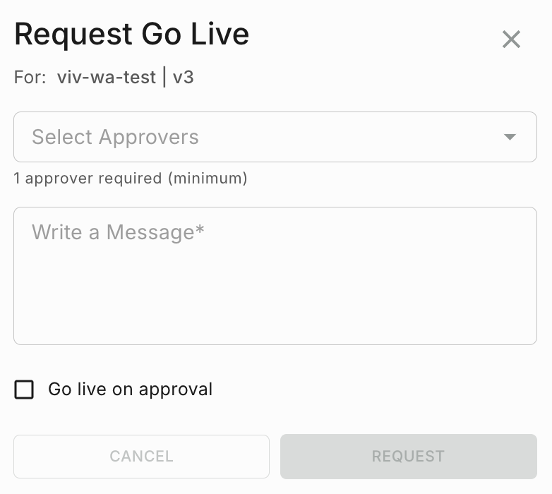Viewport: 552px width, 494px height.
Task: Open the Select Approvers dropdown
Action: 275,137
